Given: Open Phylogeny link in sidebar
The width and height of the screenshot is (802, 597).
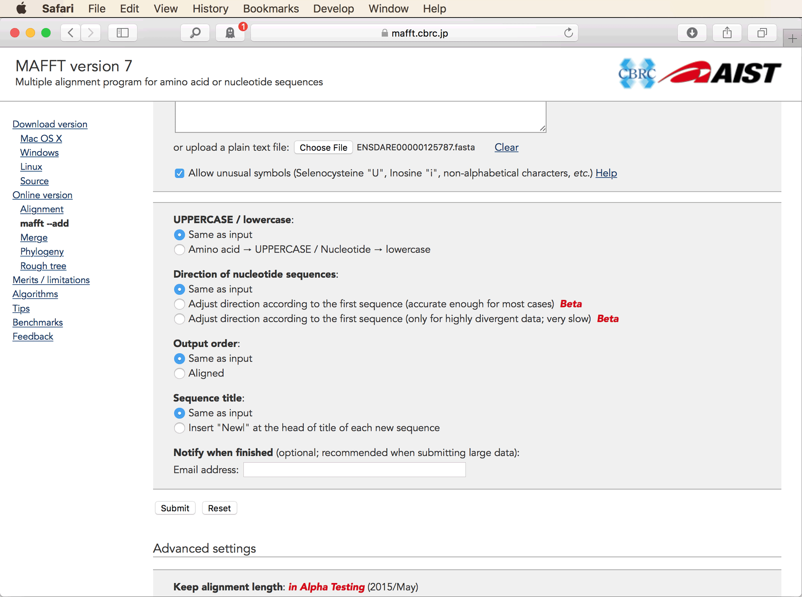Looking at the screenshot, I should [x=42, y=252].
